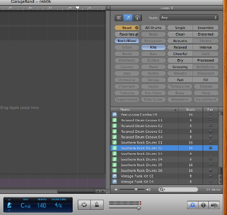Image resolution: width=227 pixels, height=215 pixels.
Task: Filter loops by Intense
Action: pyautogui.click(x=205, y=47)
